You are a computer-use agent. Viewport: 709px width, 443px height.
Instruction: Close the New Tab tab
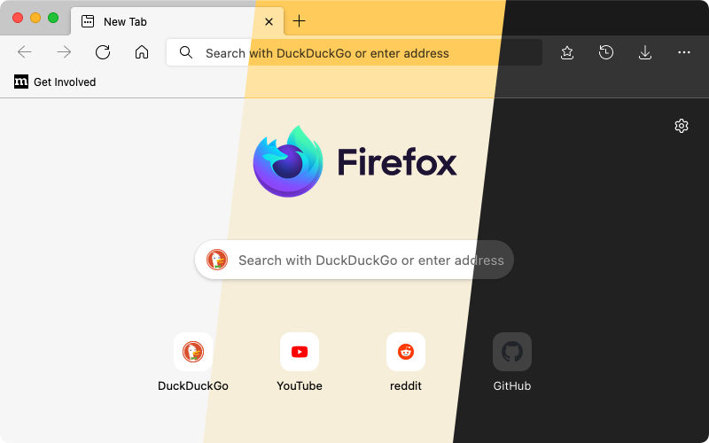click(269, 21)
